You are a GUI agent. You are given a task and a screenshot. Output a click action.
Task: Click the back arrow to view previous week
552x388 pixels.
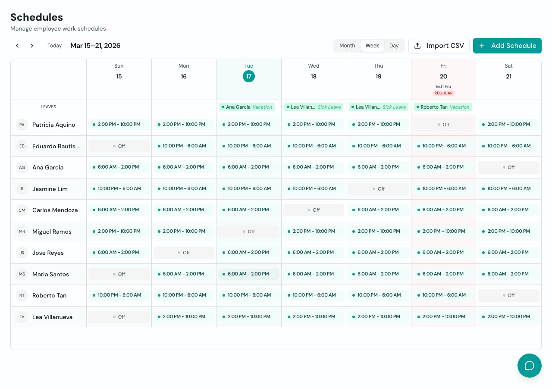click(x=17, y=45)
